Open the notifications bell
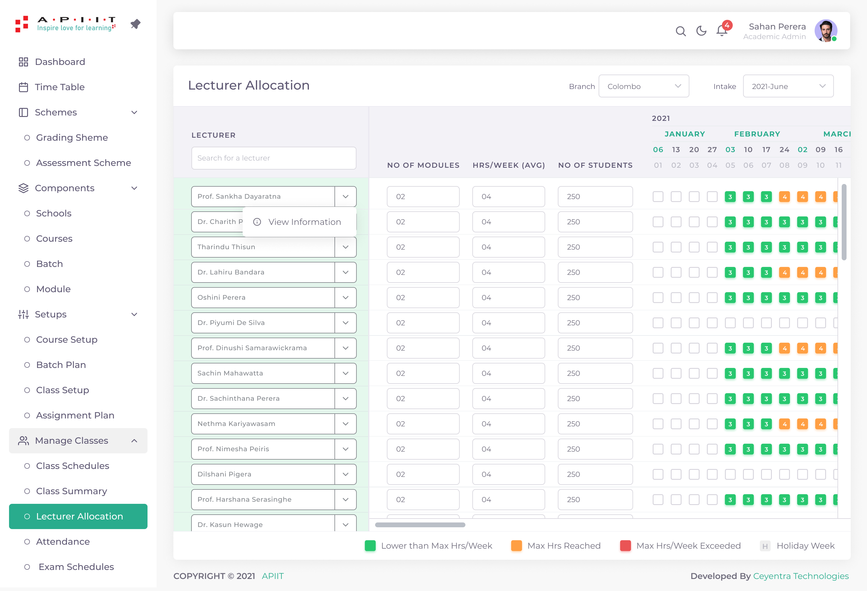 (722, 31)
